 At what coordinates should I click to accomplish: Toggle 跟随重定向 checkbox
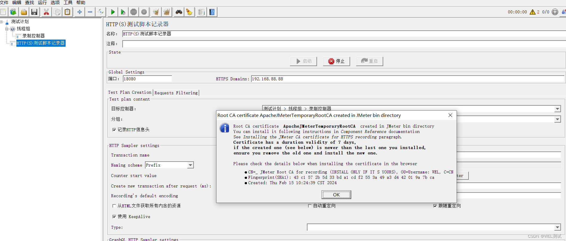tap(435, 206)
